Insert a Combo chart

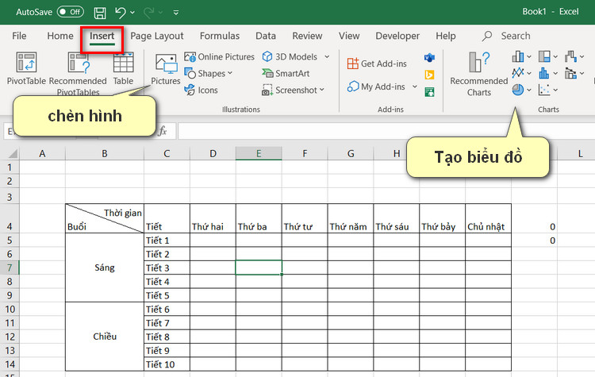pyautogui.click(x=574, y=73)
